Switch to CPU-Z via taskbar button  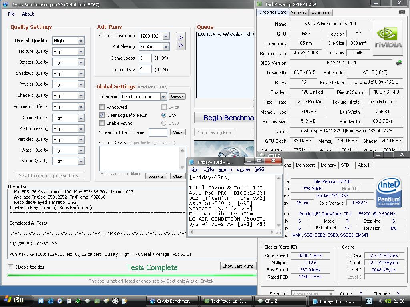tap(280, 301)
